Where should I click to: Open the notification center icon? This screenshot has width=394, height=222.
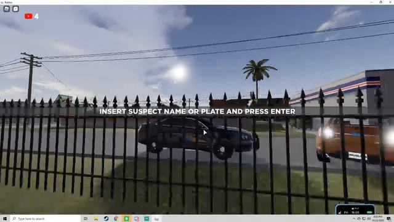(x=388, y=219)
